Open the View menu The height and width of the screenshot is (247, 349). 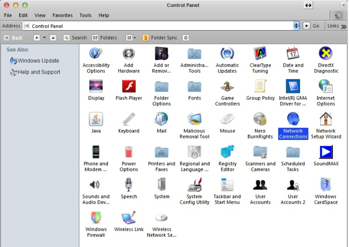click(40, 15)
